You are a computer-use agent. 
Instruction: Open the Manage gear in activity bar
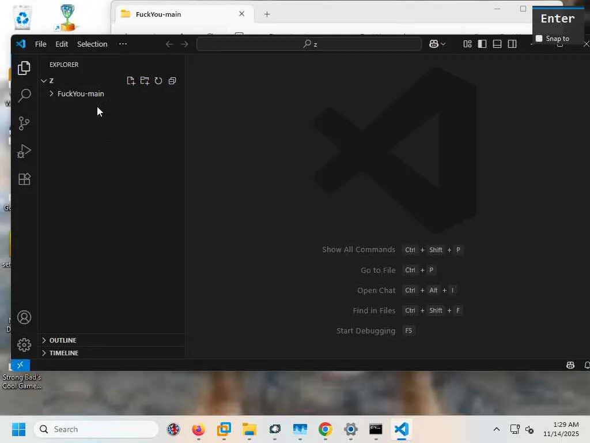point(24,345)
